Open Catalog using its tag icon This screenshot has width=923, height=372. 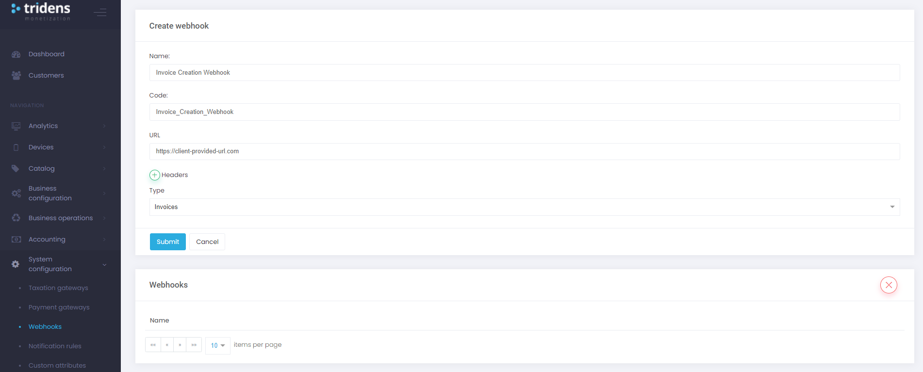[16, 168]
